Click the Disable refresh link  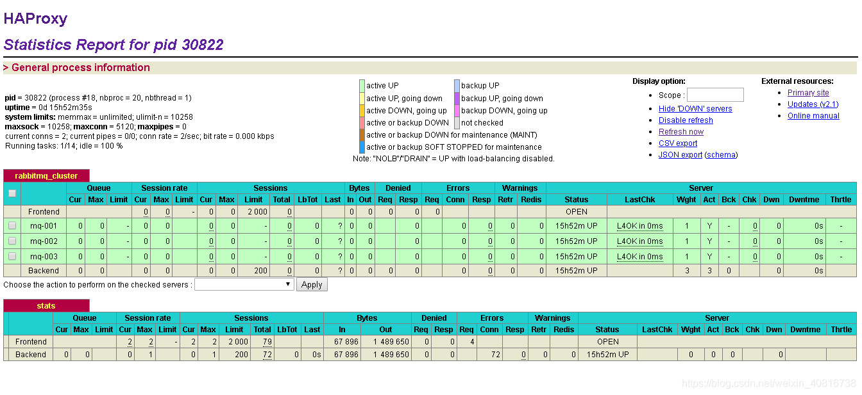[686, 120]
